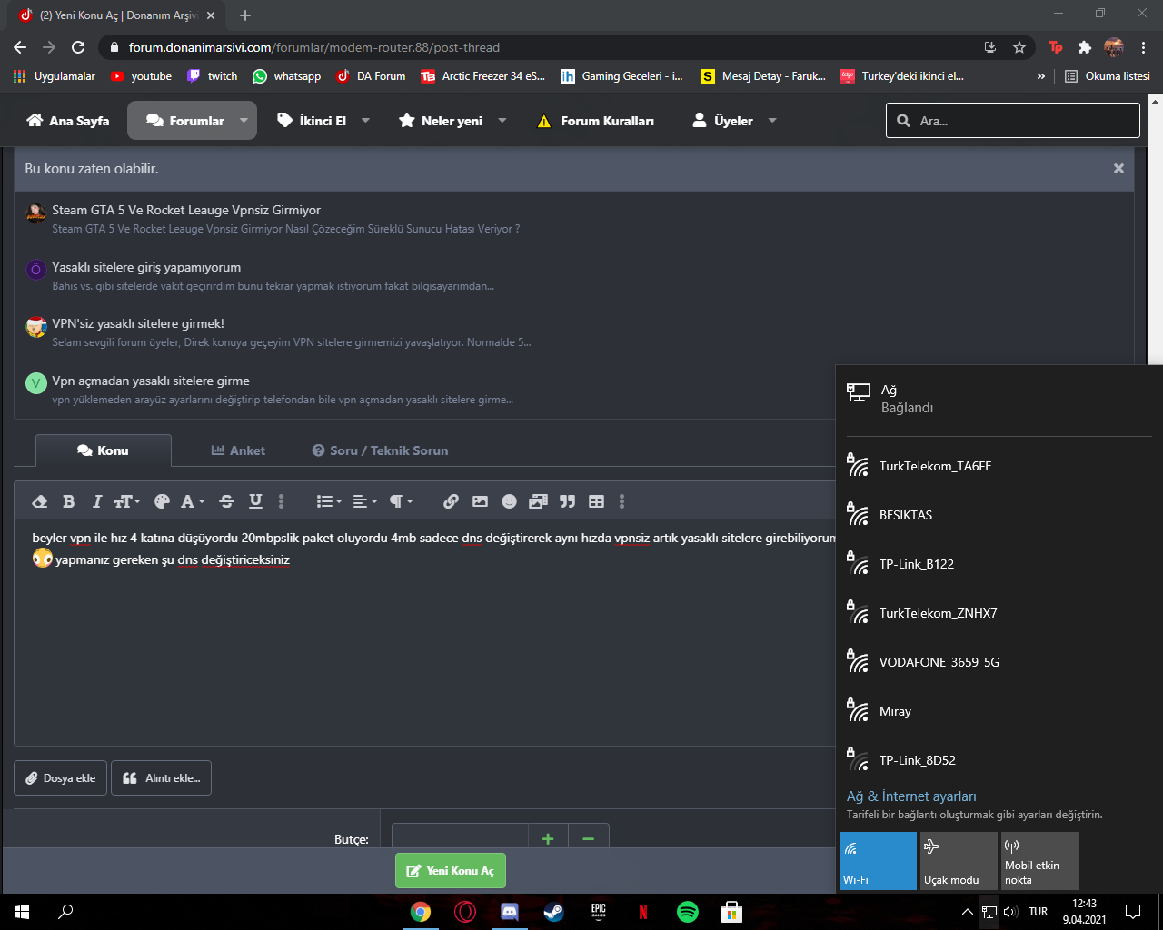Expand the İkinci El dropdown arrow
Viewport: 1163px width, 930px height.
[x=365, y=121]
